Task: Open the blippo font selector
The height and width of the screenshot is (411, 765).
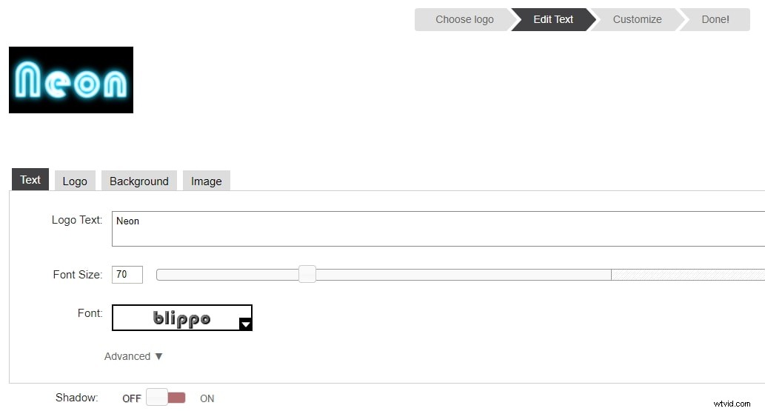Action: click(181, 318)
